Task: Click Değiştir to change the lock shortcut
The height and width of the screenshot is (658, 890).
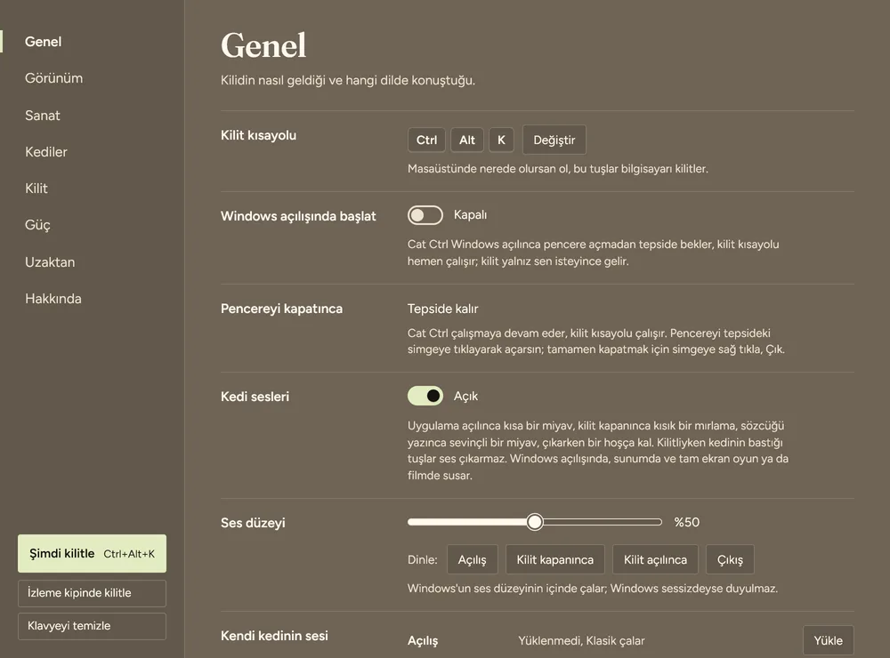Action: pos(554,140)
